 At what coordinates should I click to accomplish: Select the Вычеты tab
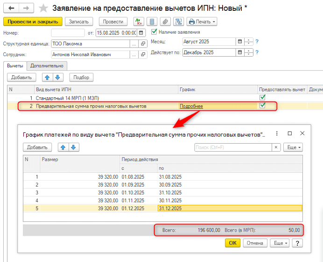[14, 66]
